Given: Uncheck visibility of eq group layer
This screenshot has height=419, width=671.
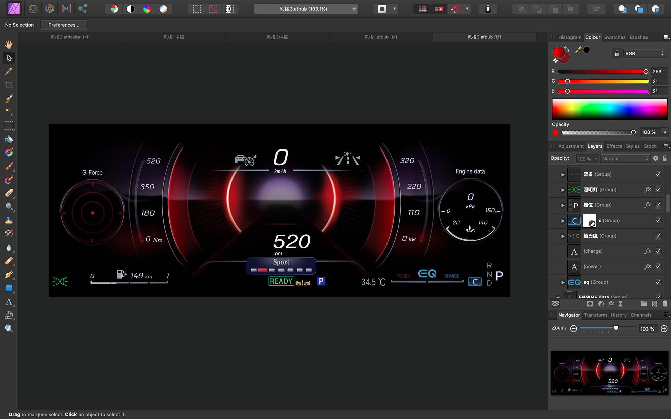Looking at the screenshot, I should click(x=658, y=282).
